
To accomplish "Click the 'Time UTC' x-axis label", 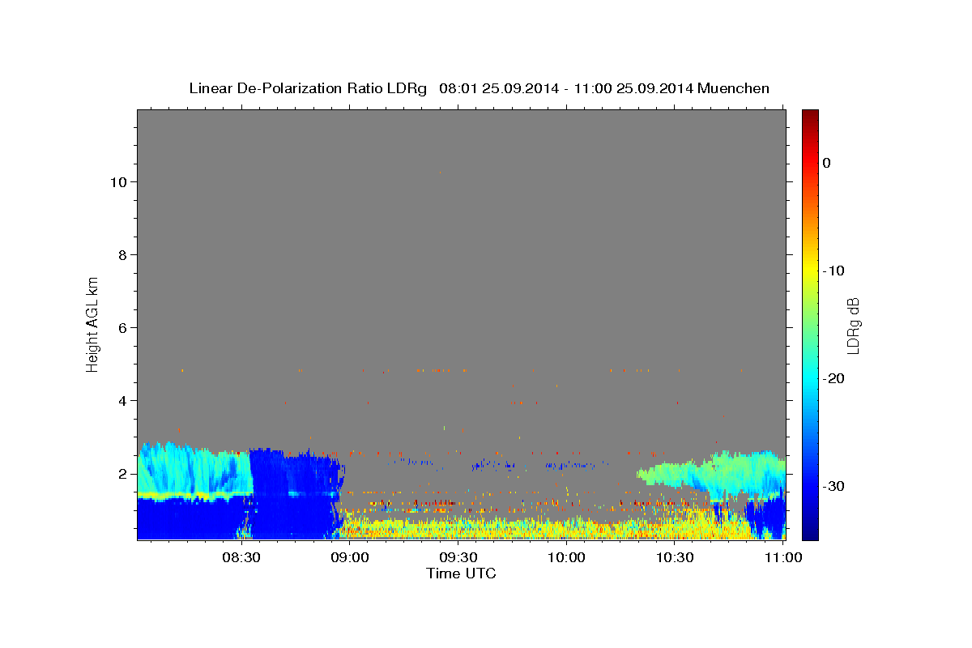I will pos(461,573).
